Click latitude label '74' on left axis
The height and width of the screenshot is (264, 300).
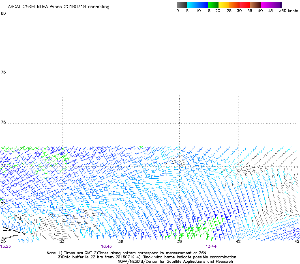3,165
